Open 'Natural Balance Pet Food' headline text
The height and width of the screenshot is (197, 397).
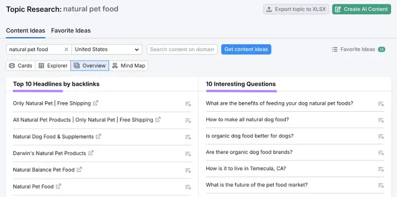point(43,169)
